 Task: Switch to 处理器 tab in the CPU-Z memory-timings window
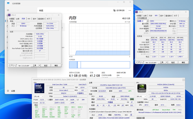11,19
